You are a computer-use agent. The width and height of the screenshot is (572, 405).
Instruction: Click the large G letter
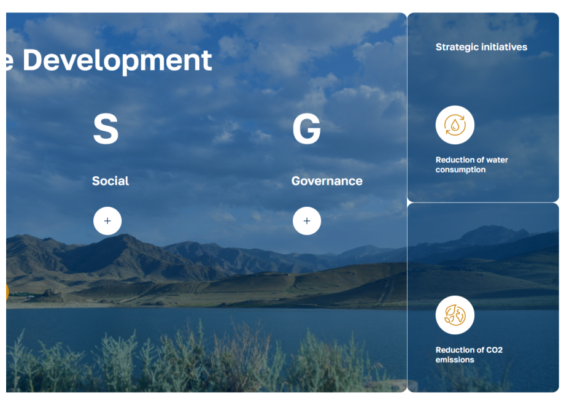pos(306,128)
